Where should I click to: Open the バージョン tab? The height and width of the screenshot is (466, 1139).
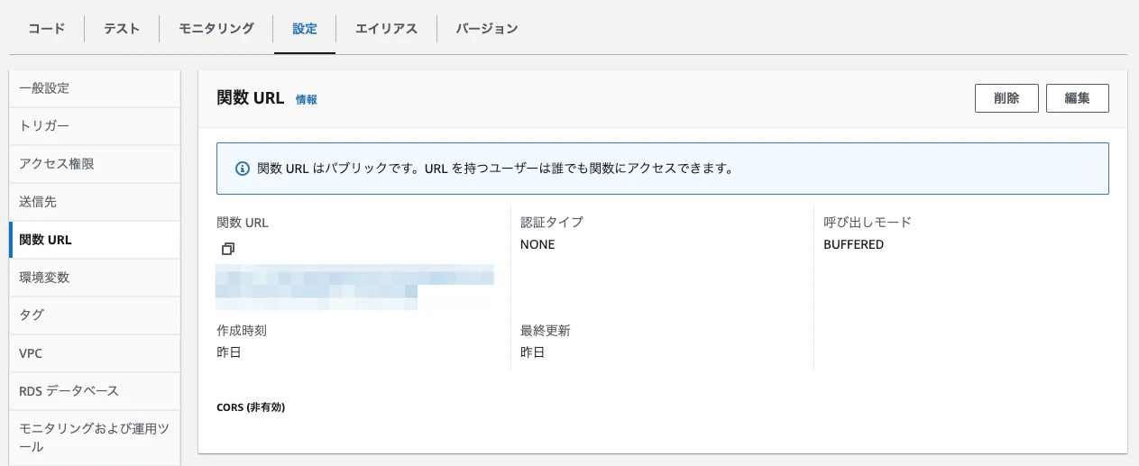[x=487, y=29]
